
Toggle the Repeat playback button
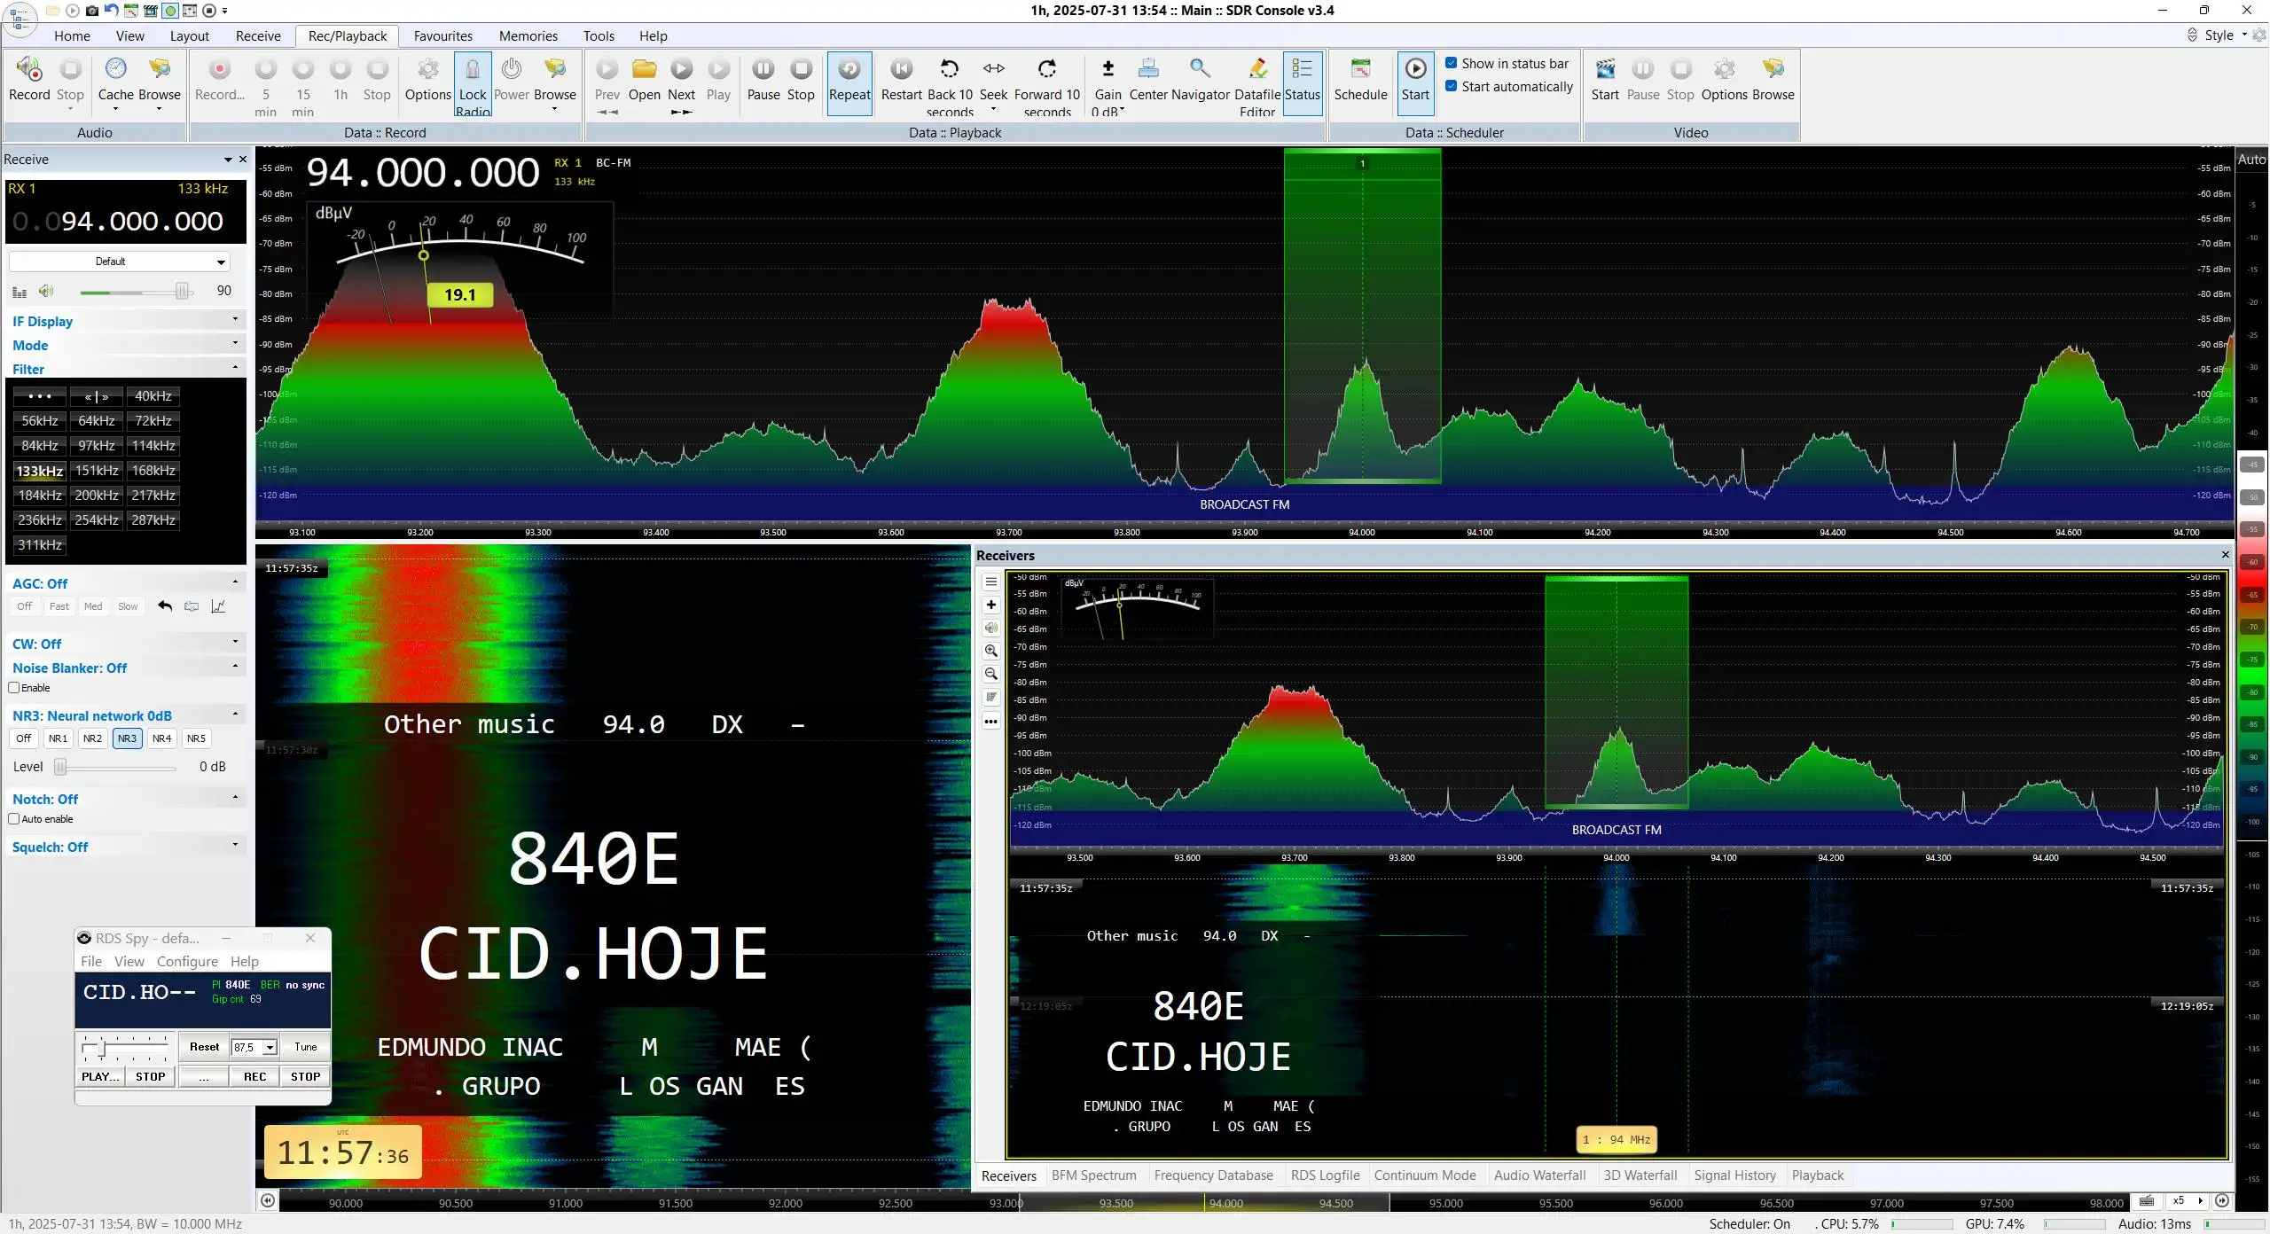[849, 83]
